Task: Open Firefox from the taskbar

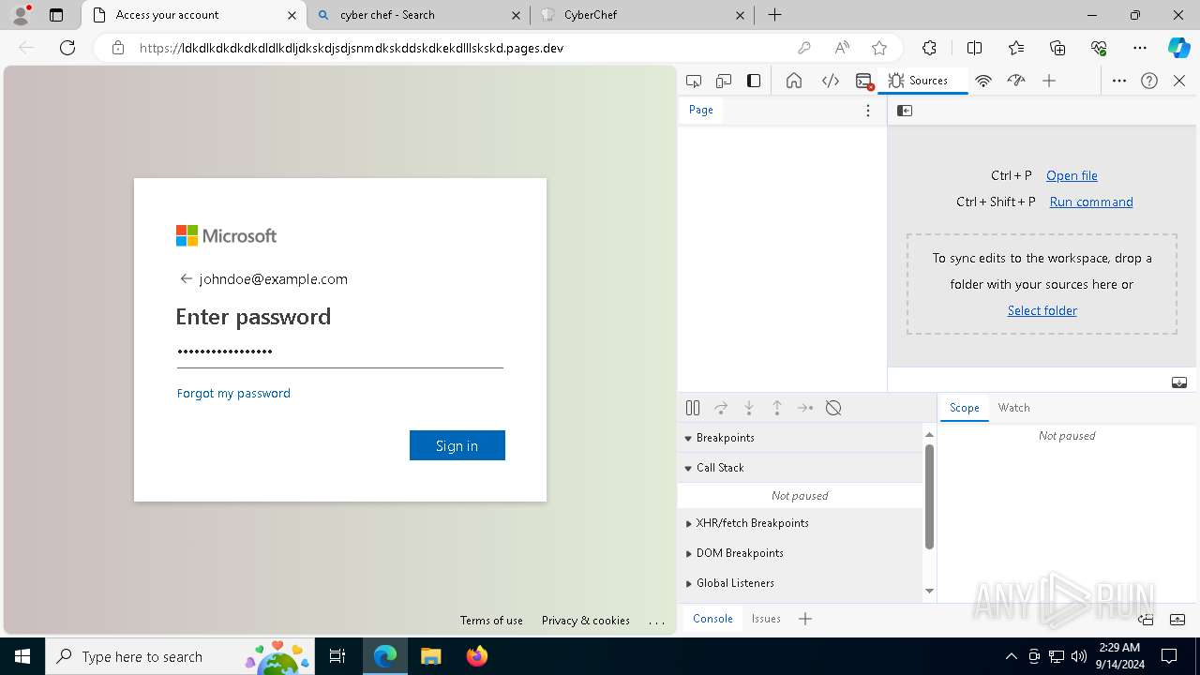Action: tap(477, 656)
